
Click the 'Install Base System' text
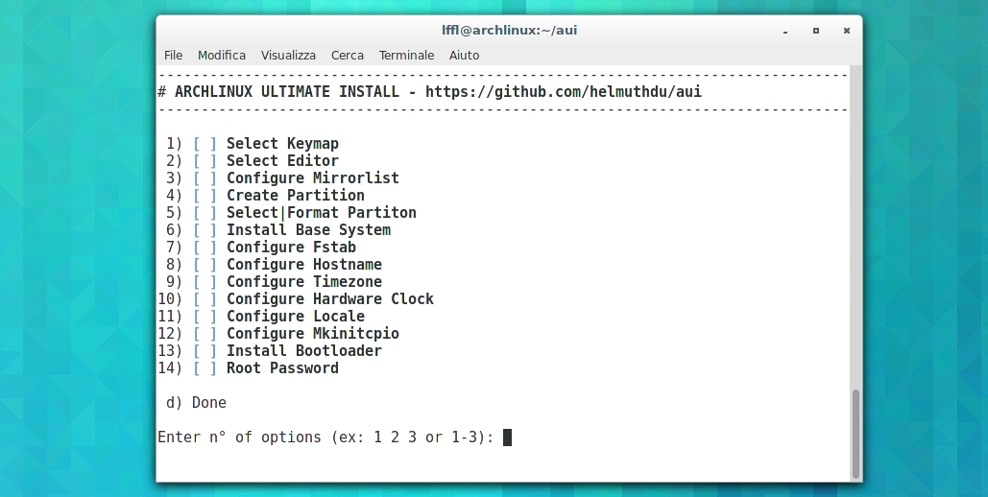pyautogui.click(x=309, y=230)
